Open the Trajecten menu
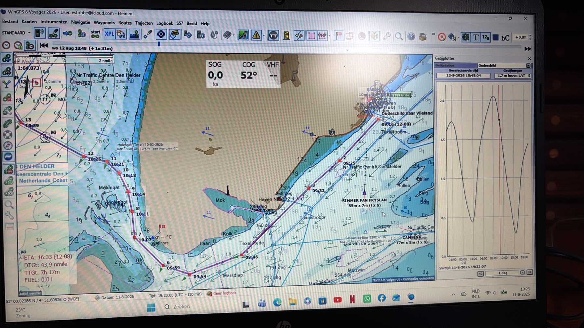The height and width of the screenshot is (328, 584). 144,23
